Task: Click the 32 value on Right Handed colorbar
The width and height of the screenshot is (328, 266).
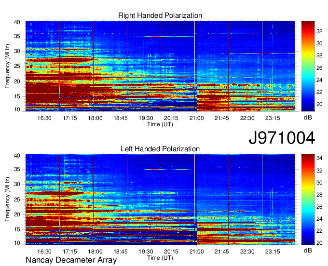Action: click(319, 31)
